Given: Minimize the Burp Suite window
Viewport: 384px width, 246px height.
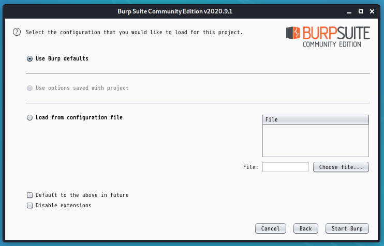Looking at the screenshot, I should point(349,10).
